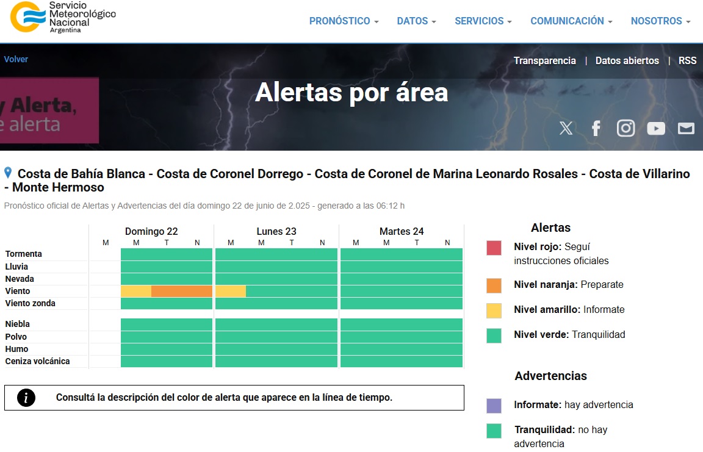Click the Polvo row label
The image size is (703, 452).
point(16,337)
